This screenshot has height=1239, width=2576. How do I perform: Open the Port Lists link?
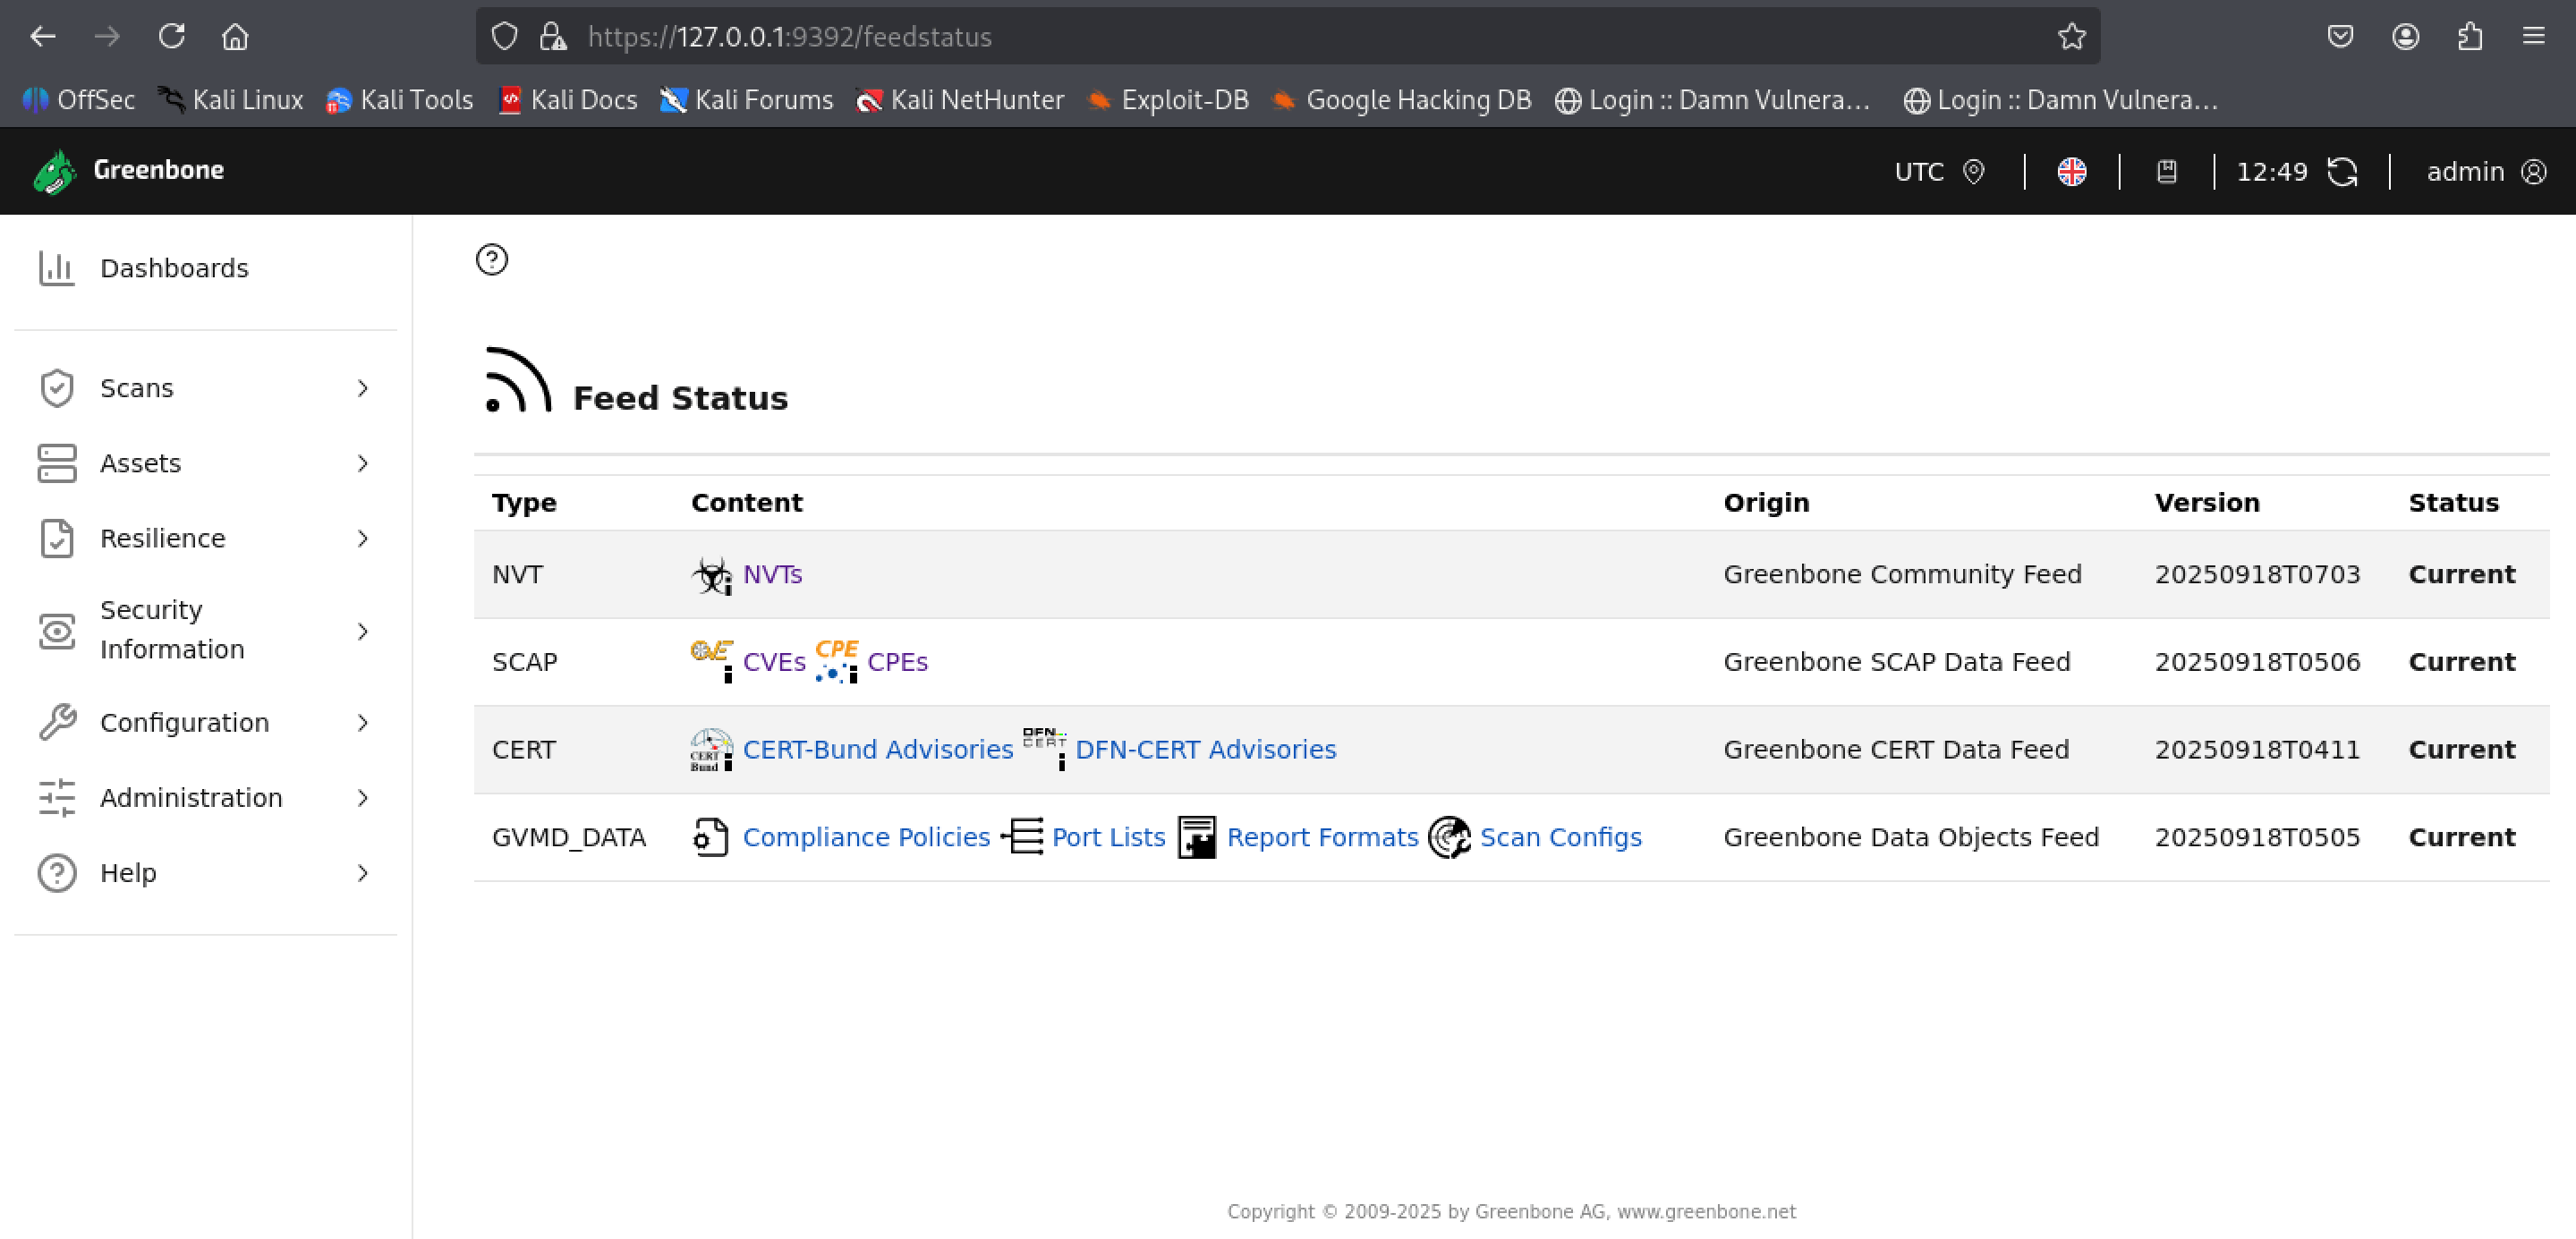point(1108,837)
